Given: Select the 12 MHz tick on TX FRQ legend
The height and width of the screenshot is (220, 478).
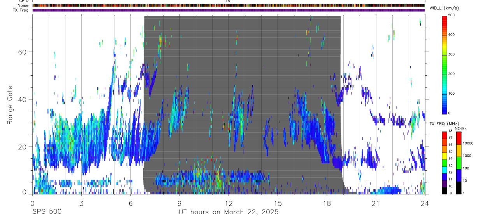Looking at the screenshot, I should click(451, 172).
